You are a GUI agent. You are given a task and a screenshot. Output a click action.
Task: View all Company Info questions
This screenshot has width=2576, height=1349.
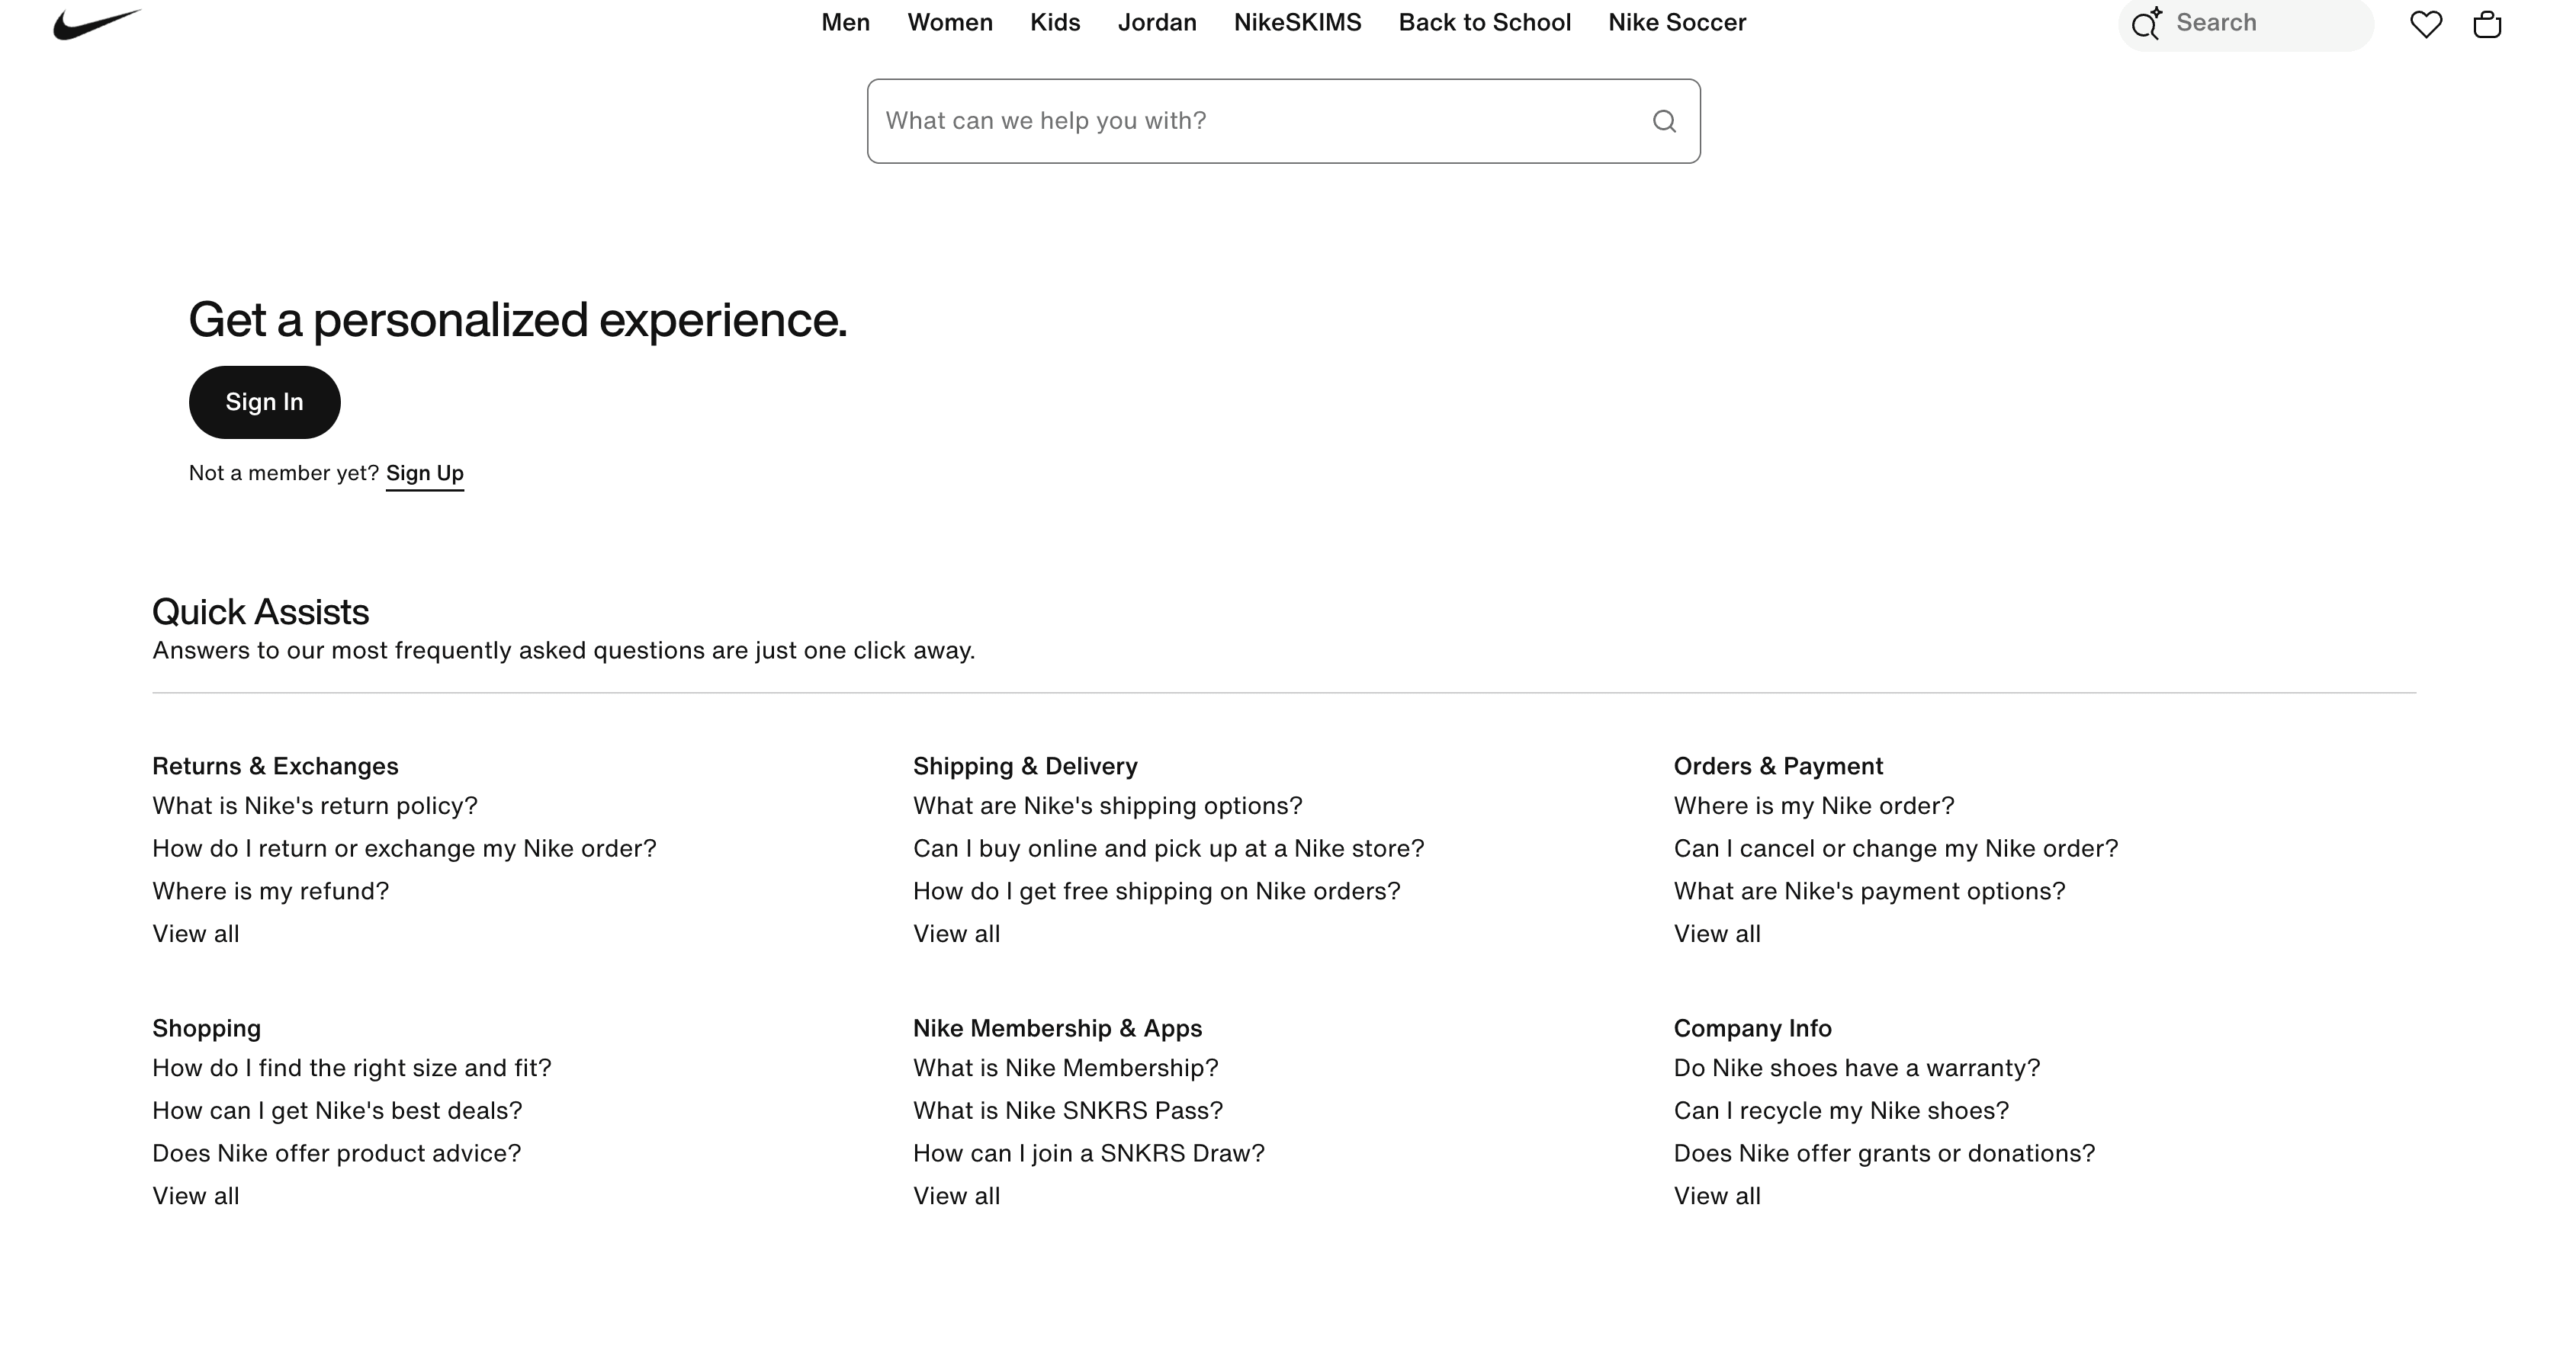1717,1196
